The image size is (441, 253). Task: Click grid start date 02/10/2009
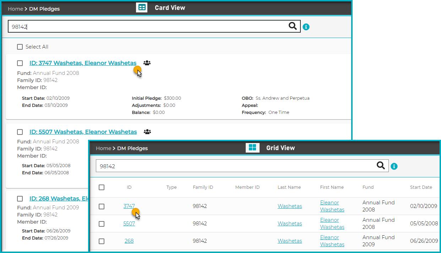(424, 206)
